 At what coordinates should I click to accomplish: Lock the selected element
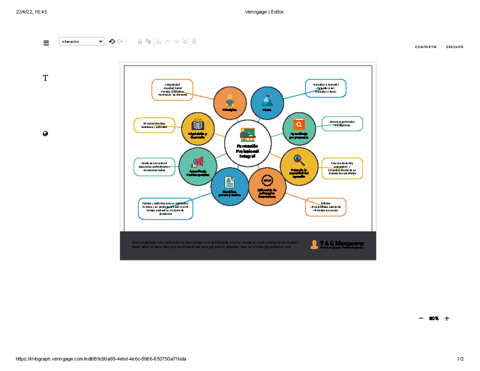(140, 41)
